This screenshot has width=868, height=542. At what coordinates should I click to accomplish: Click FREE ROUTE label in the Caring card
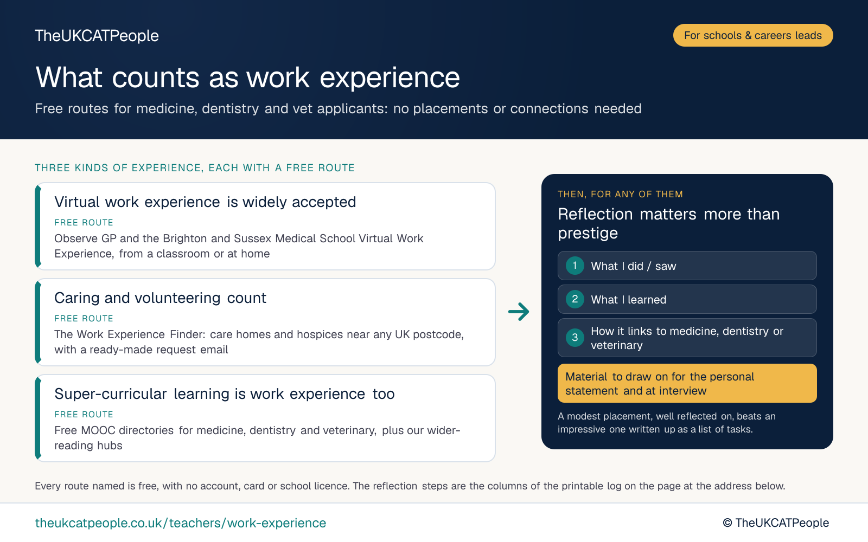pyautogui.click(x=84, y=319)
